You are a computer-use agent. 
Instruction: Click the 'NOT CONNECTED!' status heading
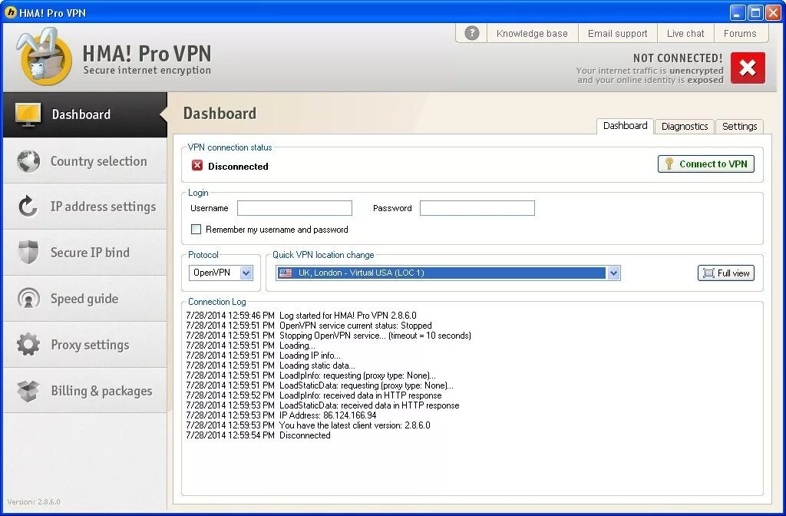pyautogui.click(x=678, y=58)
